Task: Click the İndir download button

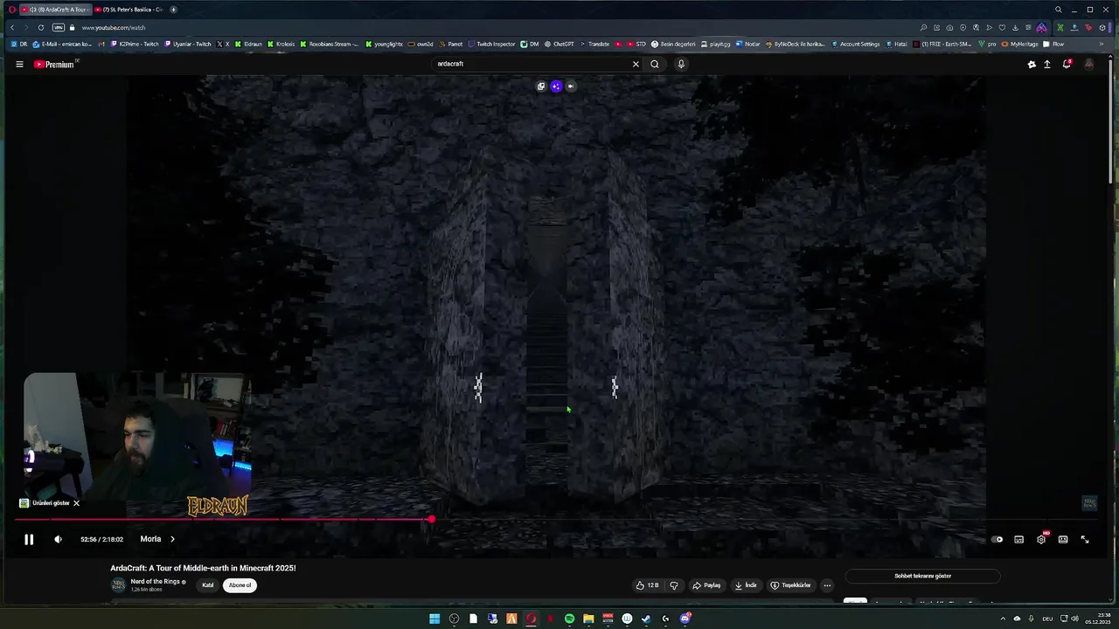Action: (x=747, y=585)
